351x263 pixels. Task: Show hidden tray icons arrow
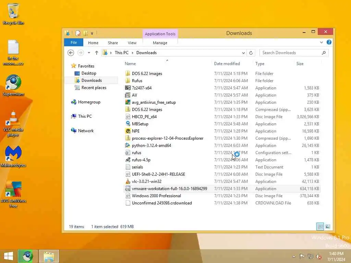(x=294, y=256)
